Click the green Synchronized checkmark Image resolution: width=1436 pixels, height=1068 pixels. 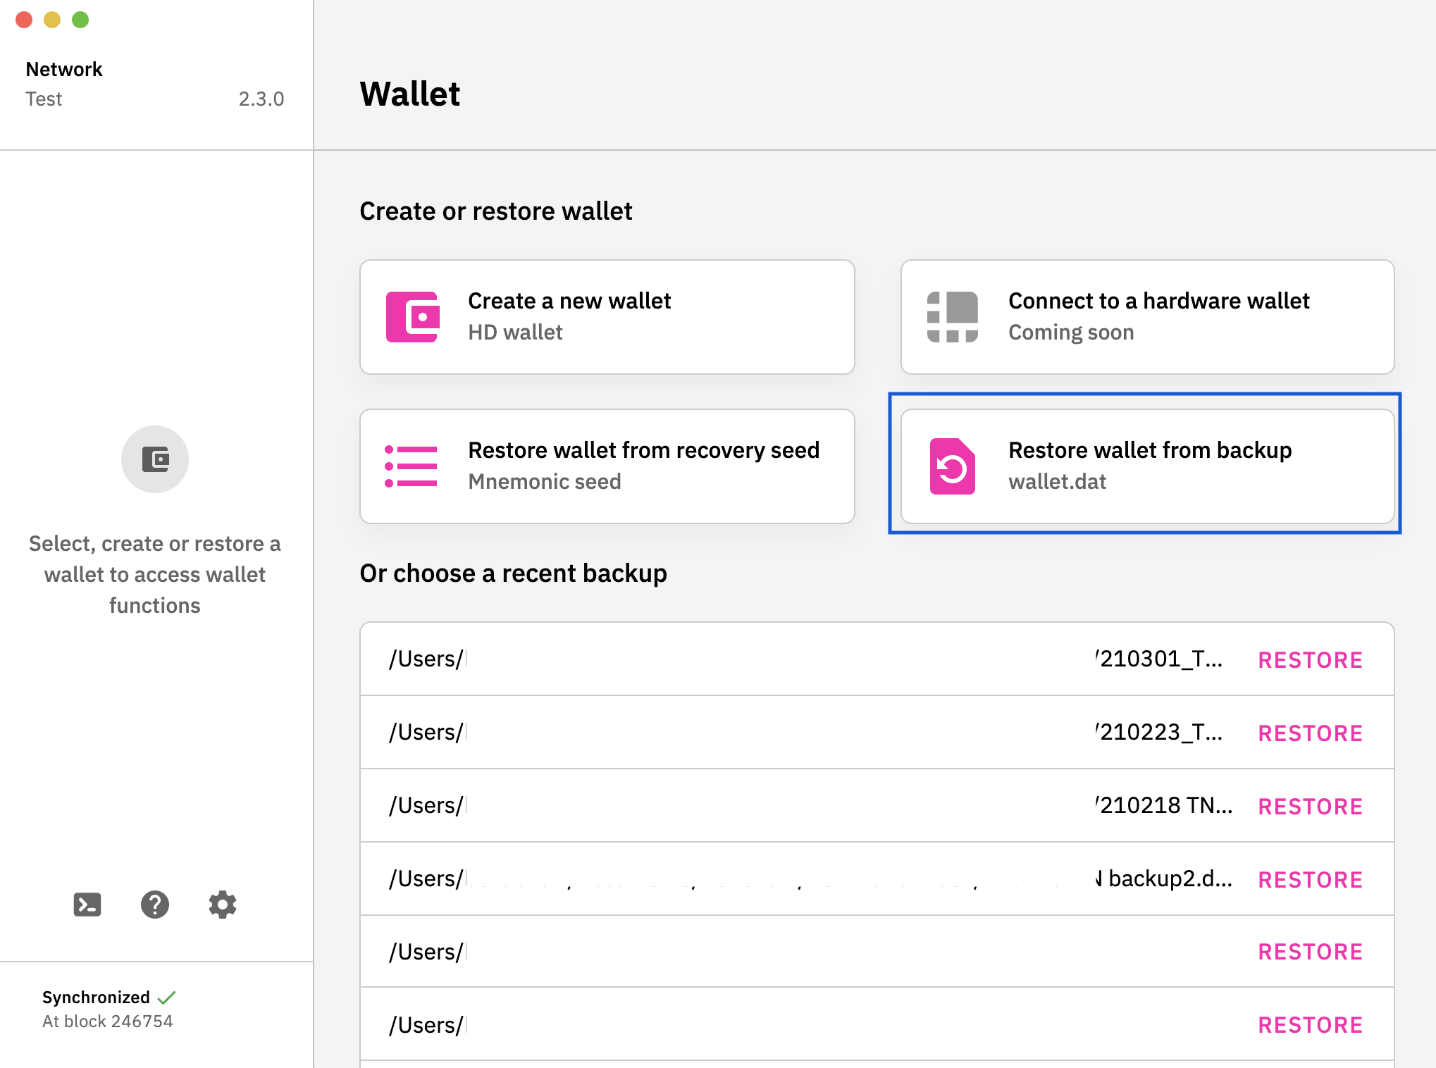click(x=167, y=998)
